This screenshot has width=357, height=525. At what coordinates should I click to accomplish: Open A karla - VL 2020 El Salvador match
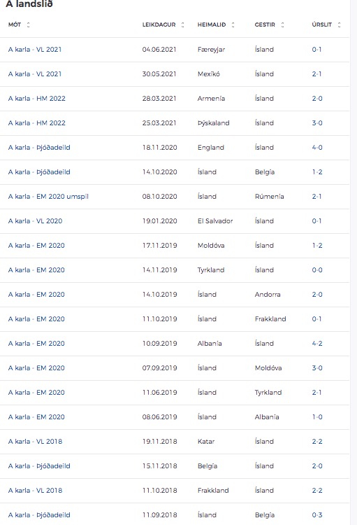(x=35, y=221)
